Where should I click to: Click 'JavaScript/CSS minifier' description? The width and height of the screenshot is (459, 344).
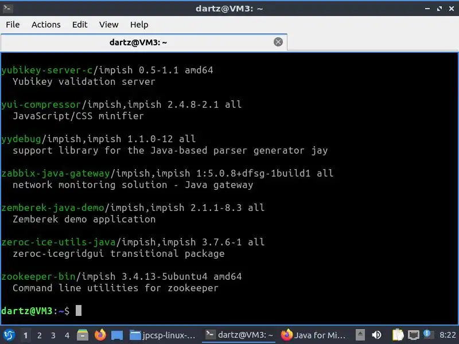coord(78,116)
